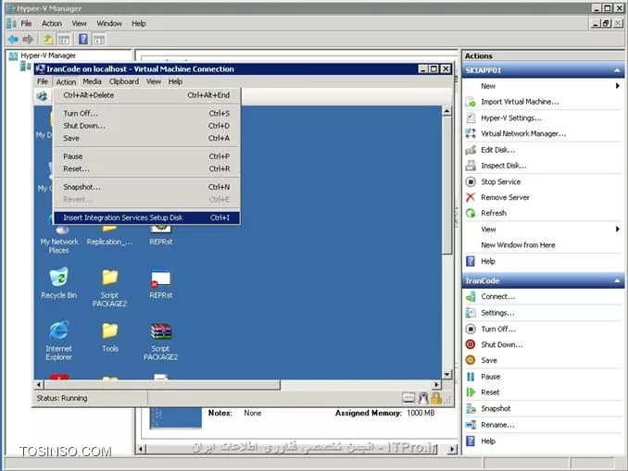
Task: Click the blue help icon in the toolbar
Action: coord(83,39)
